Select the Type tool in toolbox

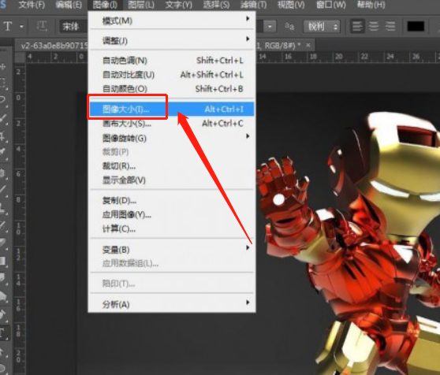4,333
